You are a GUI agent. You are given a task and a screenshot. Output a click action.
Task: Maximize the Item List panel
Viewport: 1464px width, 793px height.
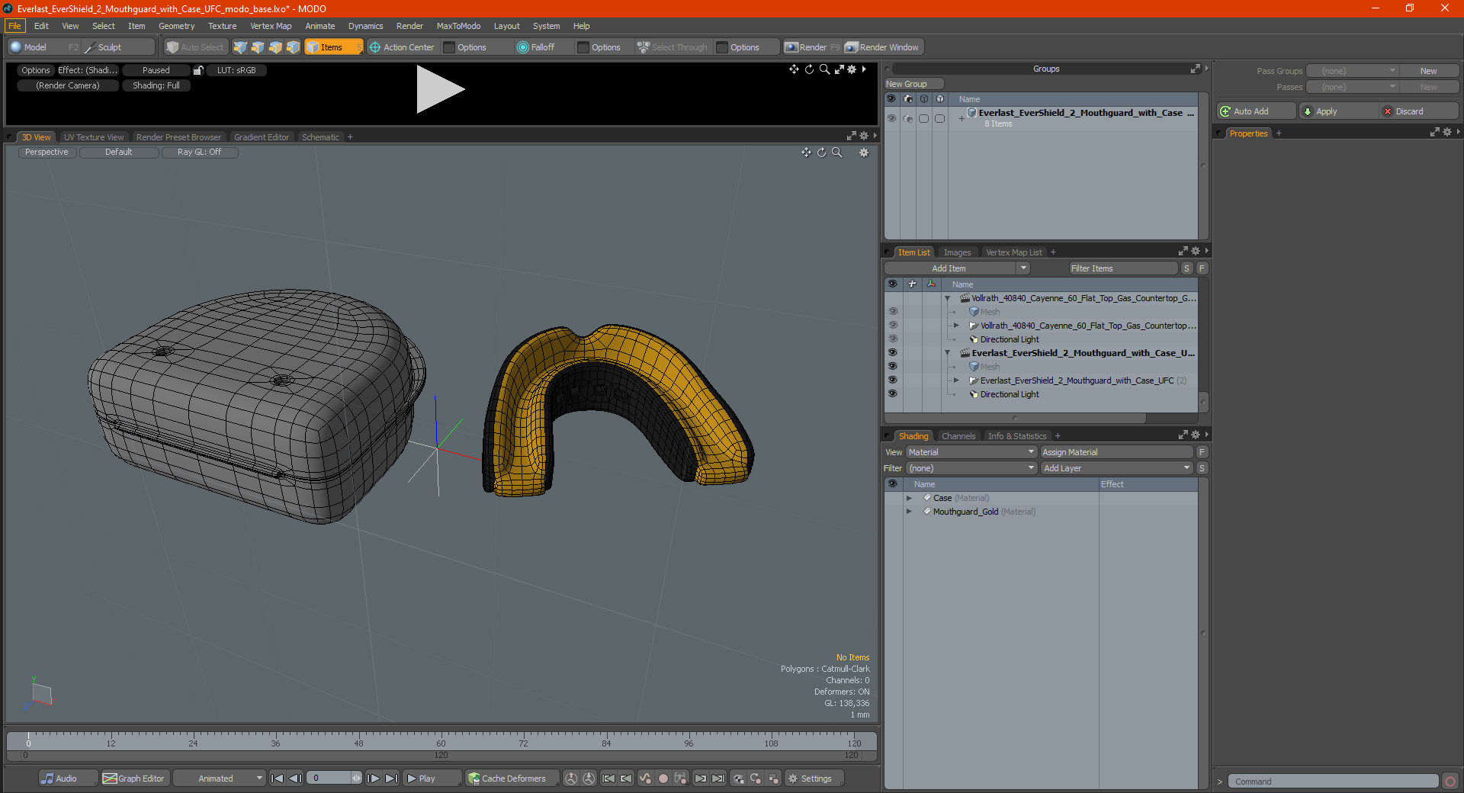click(x=1183, y=251)
